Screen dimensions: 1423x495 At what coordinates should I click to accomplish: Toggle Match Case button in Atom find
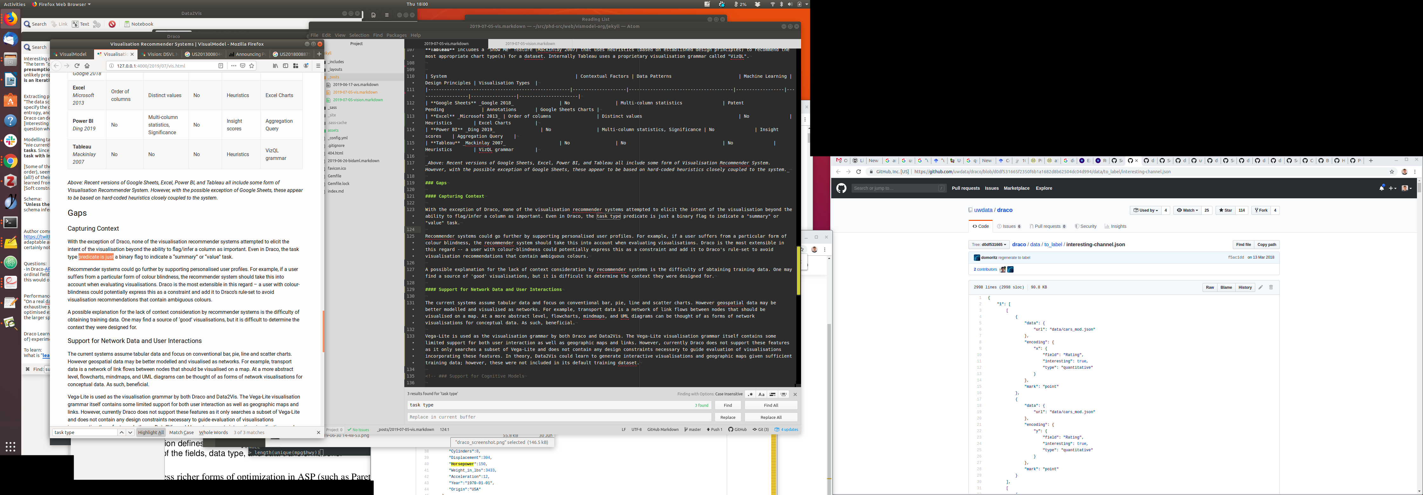pyautogui.click(x=761, y=394)
